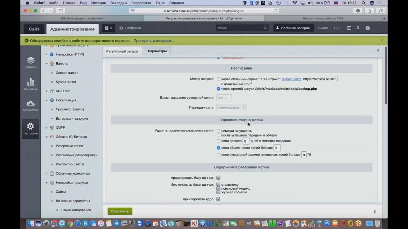Go back with Safari back arrow
Image resolution: width=408 pixels, height=229 pixels.
(x=43, y=10)
